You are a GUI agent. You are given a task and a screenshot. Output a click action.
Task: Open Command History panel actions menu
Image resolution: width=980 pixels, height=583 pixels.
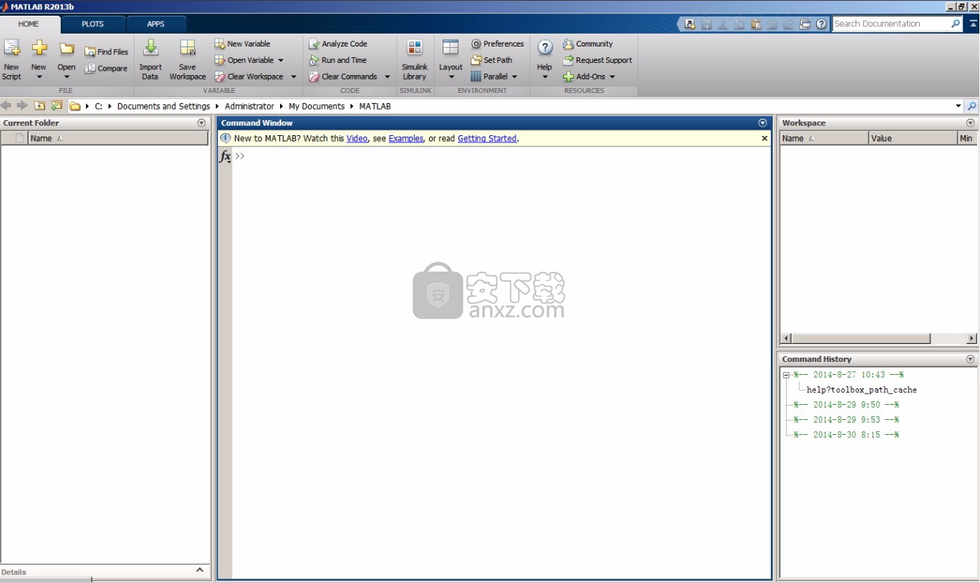coord(971,359)
